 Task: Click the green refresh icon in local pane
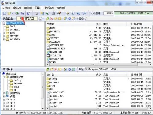[74, 69]
